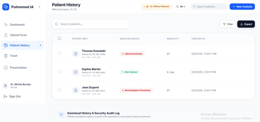Open the EN language dropdown

[x=181, y=7]
